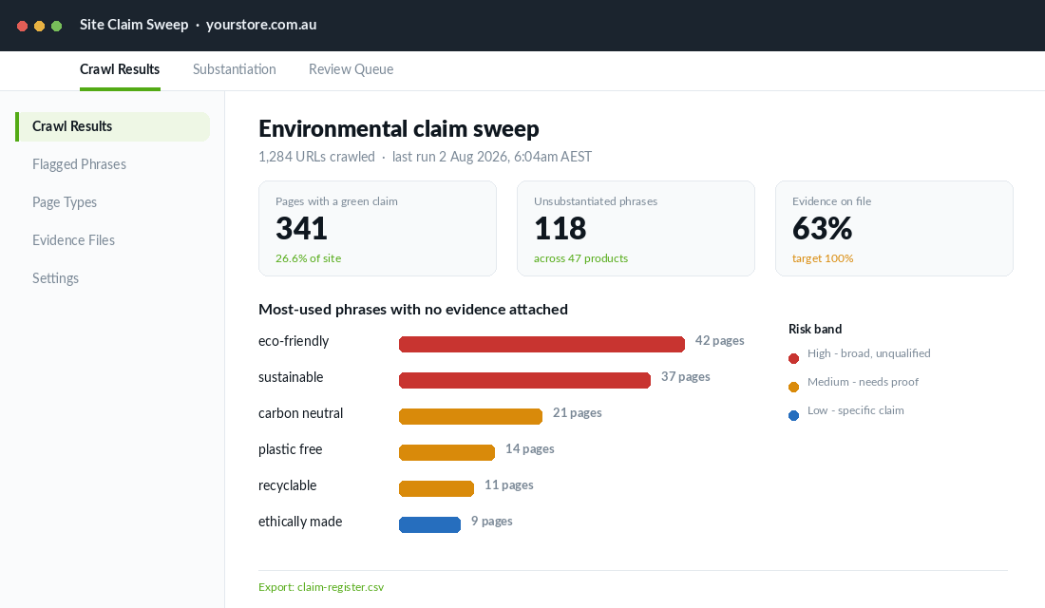Click 'Medium - needs proof' legend label
This screenshot has width=1045, height=608.
click(863, 382)
